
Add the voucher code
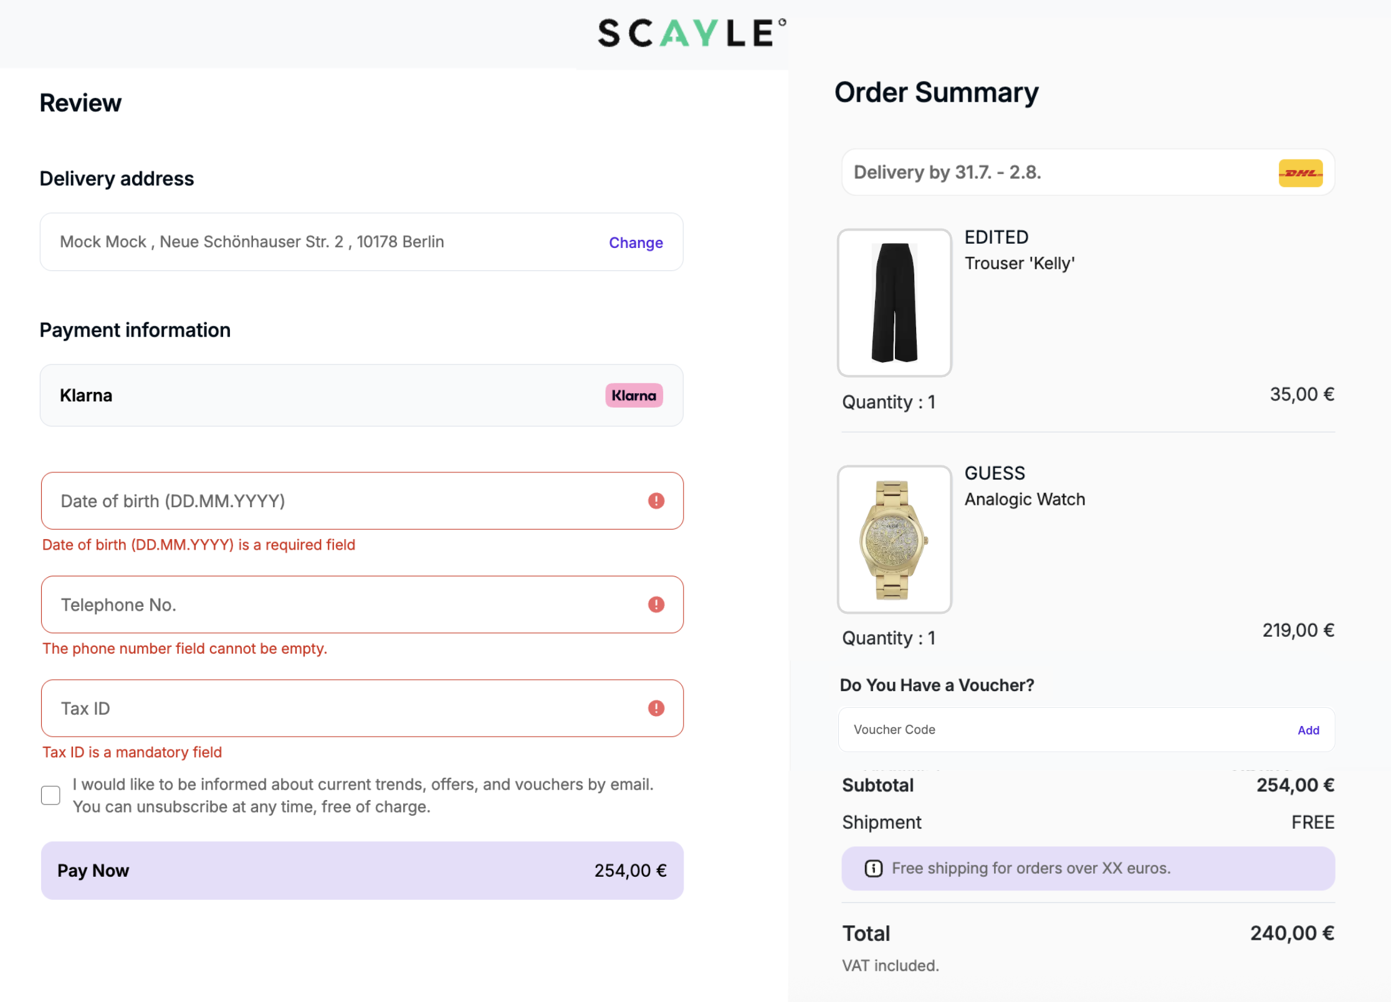click(x=1308, y=730)
